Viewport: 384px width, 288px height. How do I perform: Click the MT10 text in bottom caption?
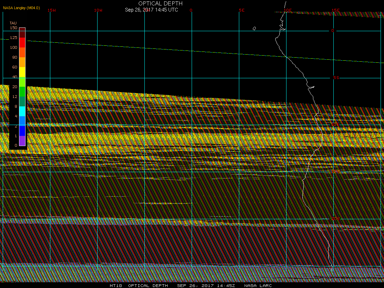tap(116, 286)
